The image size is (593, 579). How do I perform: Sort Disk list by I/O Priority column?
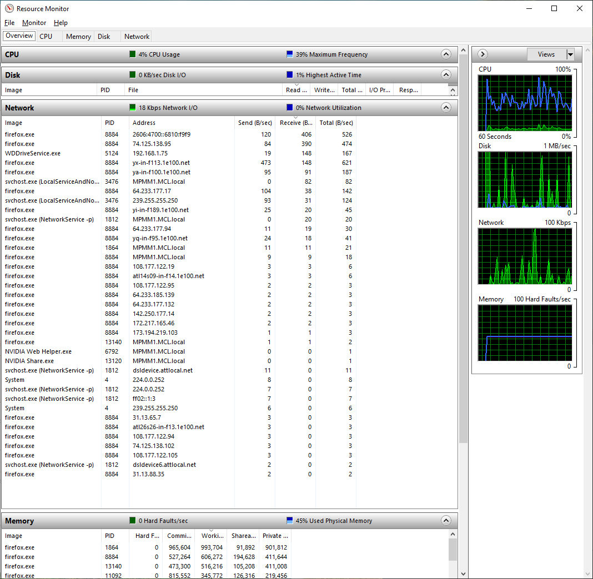pyautogui.click(x=380, y=90)
